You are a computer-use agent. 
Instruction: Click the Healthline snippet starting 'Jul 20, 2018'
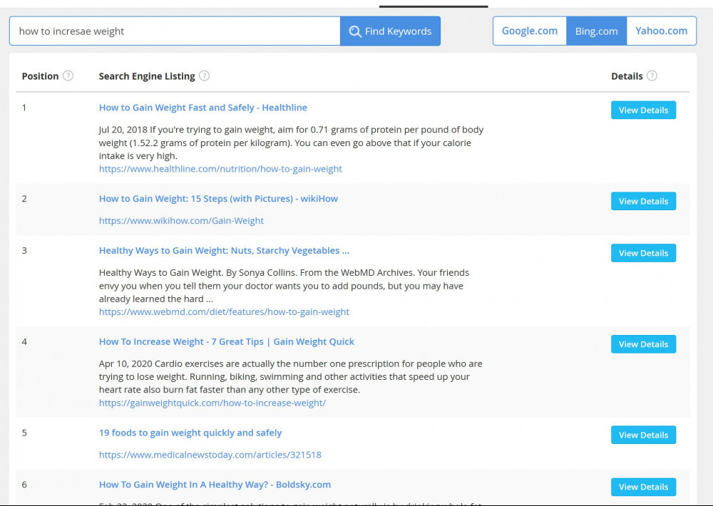tap(291, 143)
